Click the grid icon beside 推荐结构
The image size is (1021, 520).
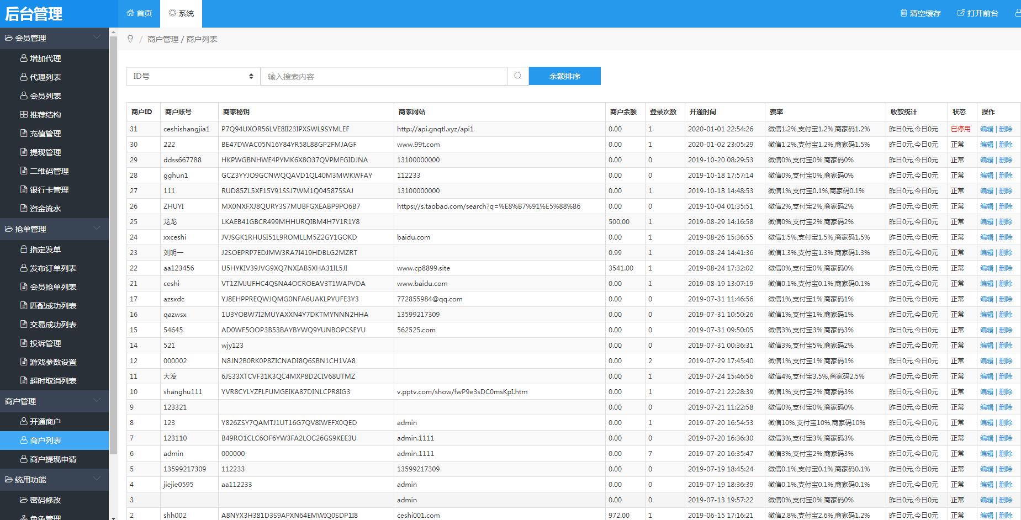(x=24, y=114)
